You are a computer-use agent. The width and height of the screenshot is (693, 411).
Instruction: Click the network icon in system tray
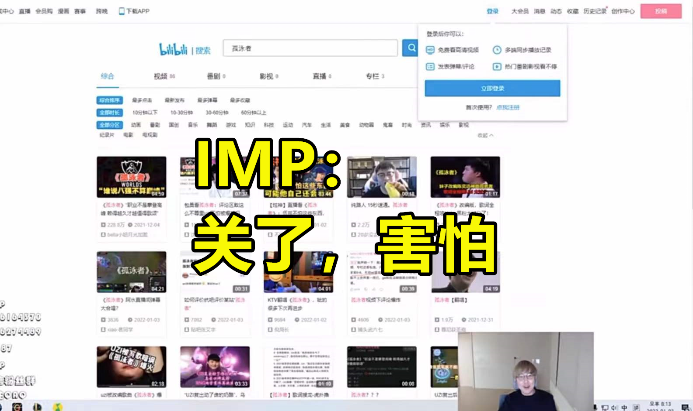pos(605,408)
